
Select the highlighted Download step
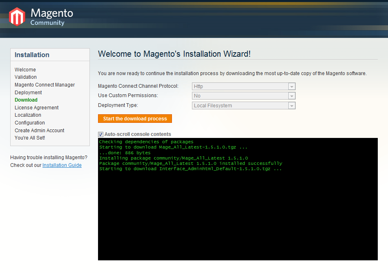(x=26, y=100)
